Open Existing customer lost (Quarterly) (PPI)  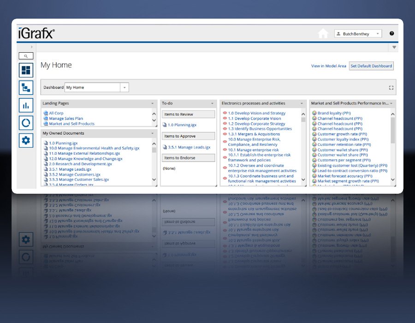coord(353,166)
